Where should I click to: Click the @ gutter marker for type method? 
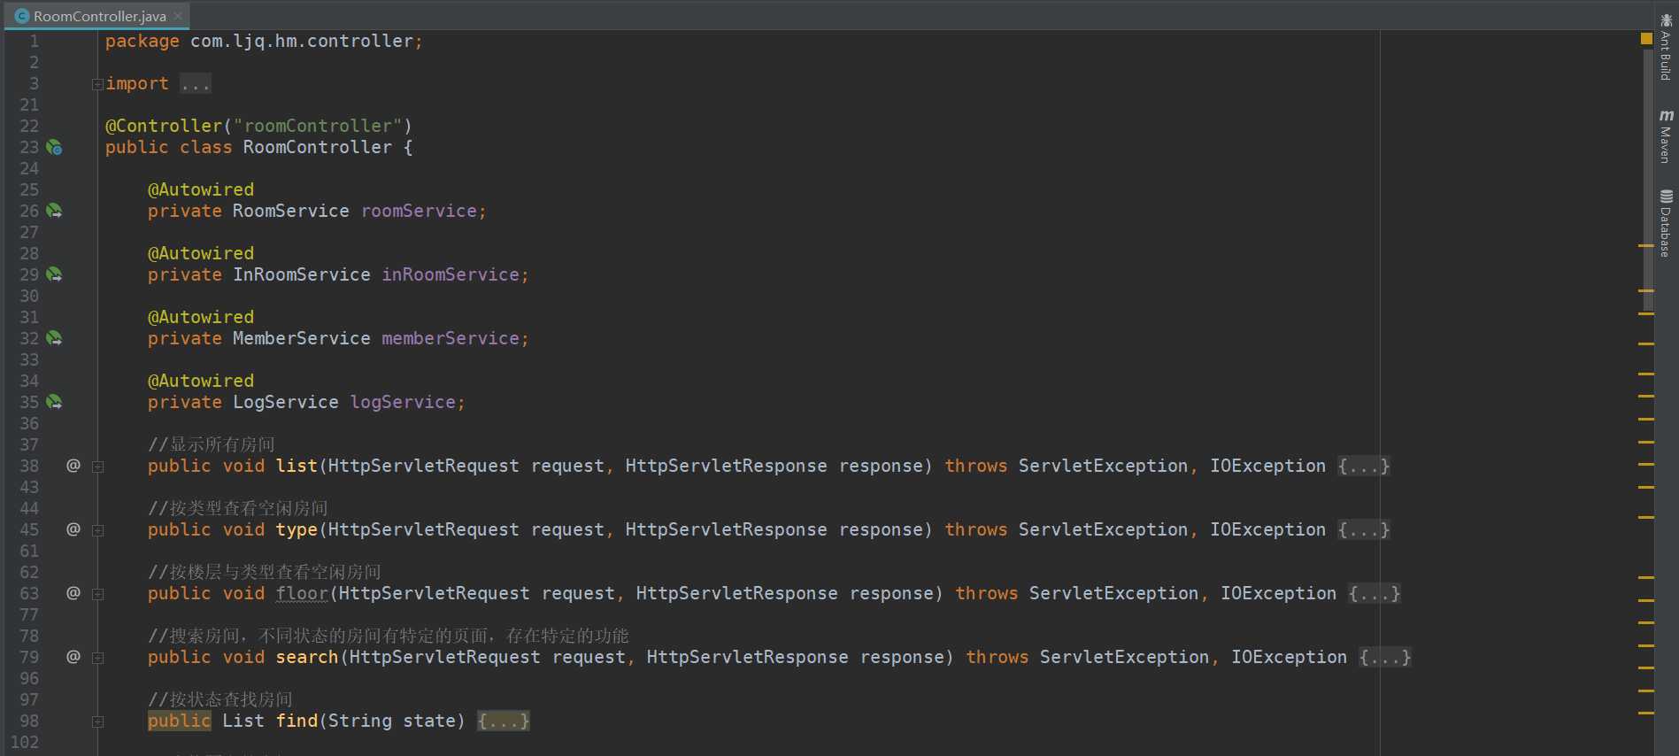click(73, 529)
